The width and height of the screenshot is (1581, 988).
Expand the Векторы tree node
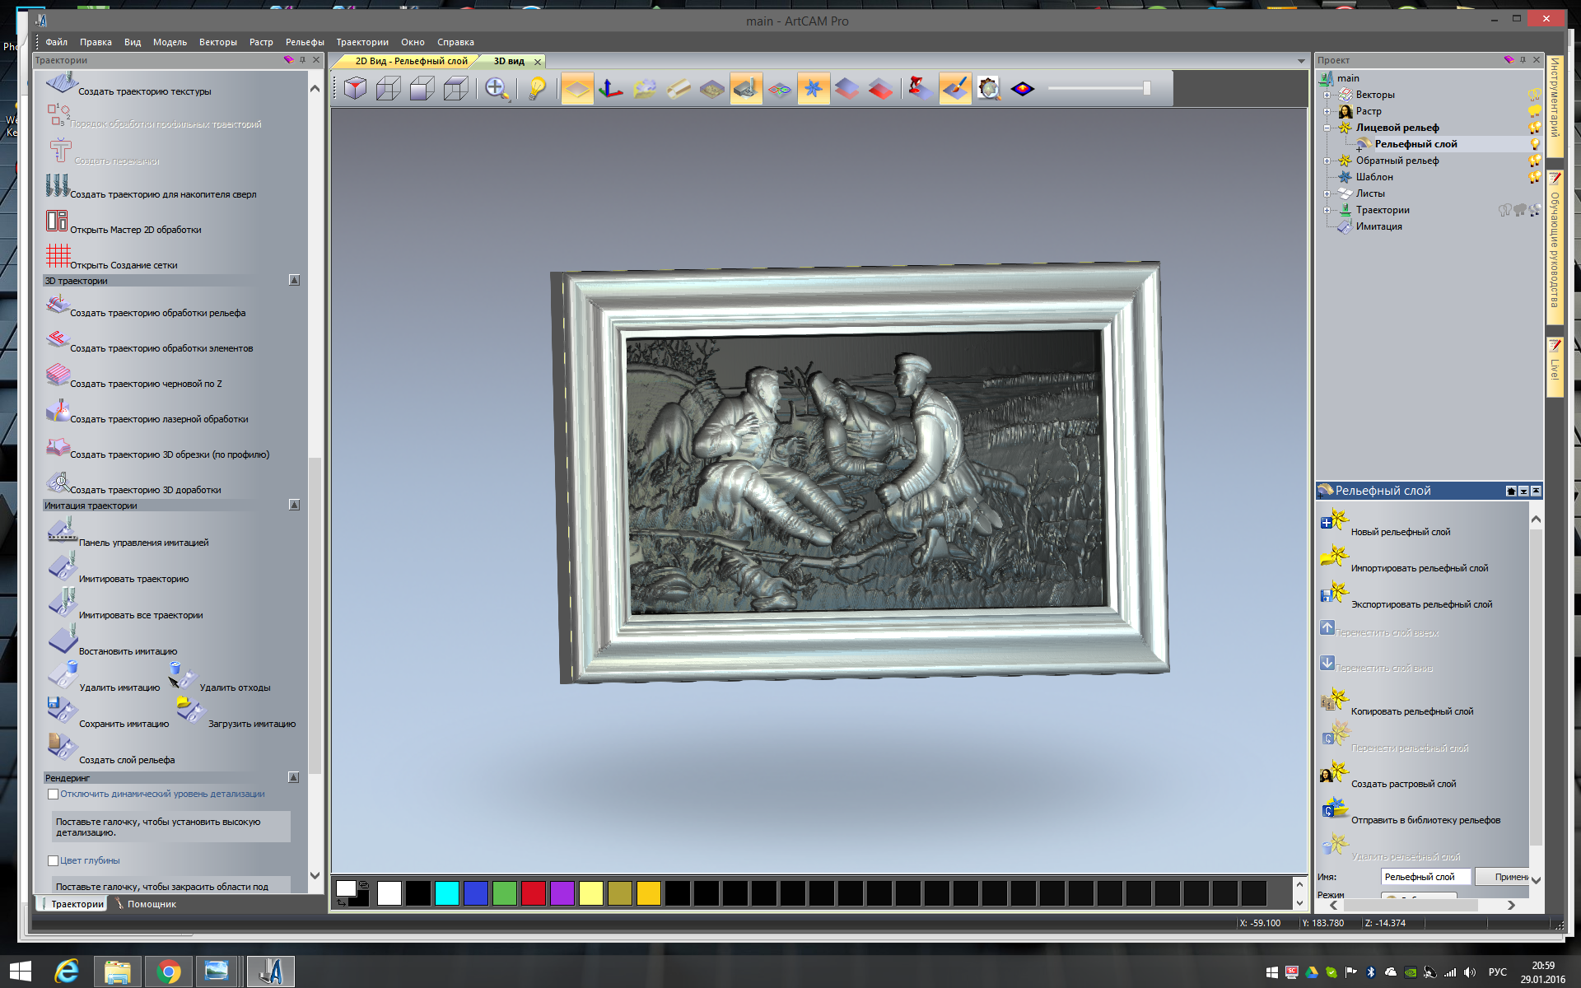tap(1327, 95)
